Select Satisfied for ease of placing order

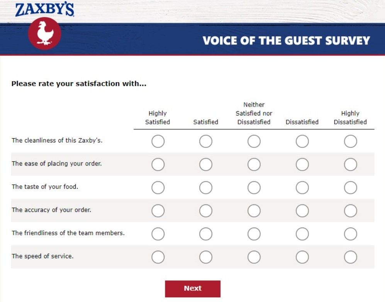(206, 165)
